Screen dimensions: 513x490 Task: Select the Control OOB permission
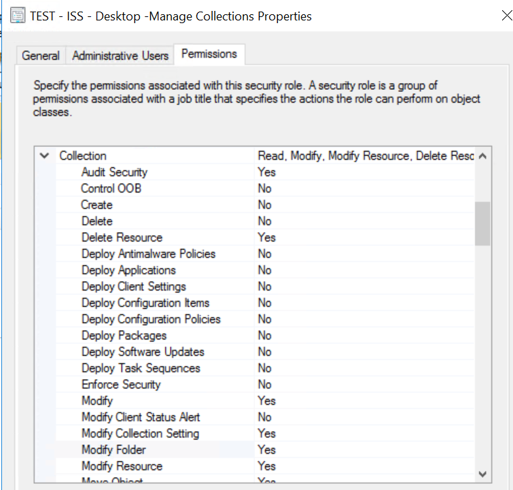(x=265, y=189)
